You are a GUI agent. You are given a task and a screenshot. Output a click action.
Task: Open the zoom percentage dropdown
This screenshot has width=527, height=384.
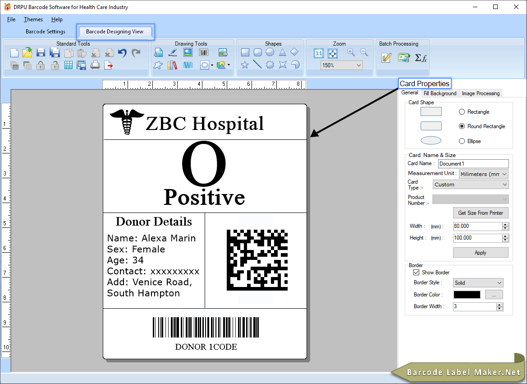click(358, 65)
